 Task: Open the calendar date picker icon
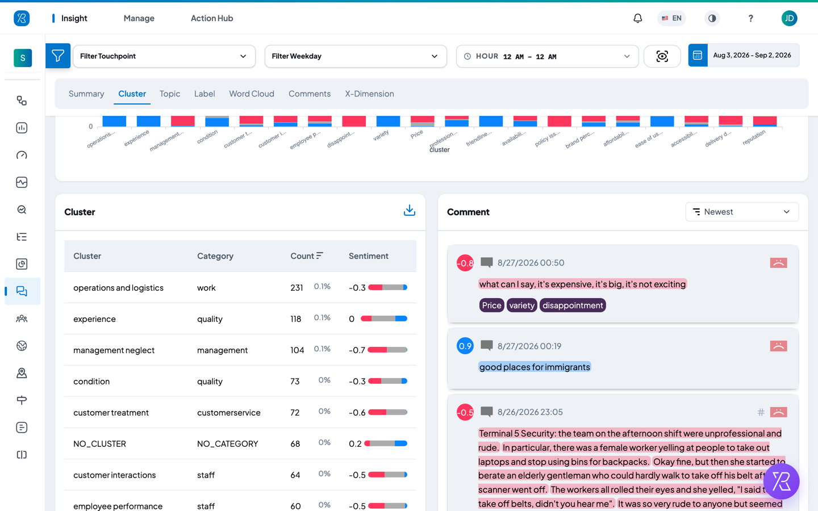pyautogui.click(x=698, y=55)
